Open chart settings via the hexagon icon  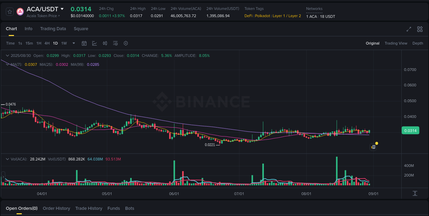point(126,43)
